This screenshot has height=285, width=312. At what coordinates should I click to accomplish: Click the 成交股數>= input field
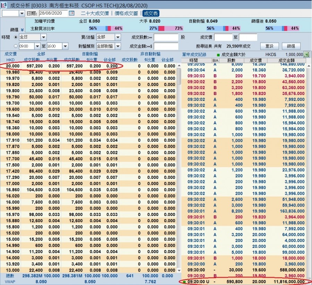[x=166, y=37]
